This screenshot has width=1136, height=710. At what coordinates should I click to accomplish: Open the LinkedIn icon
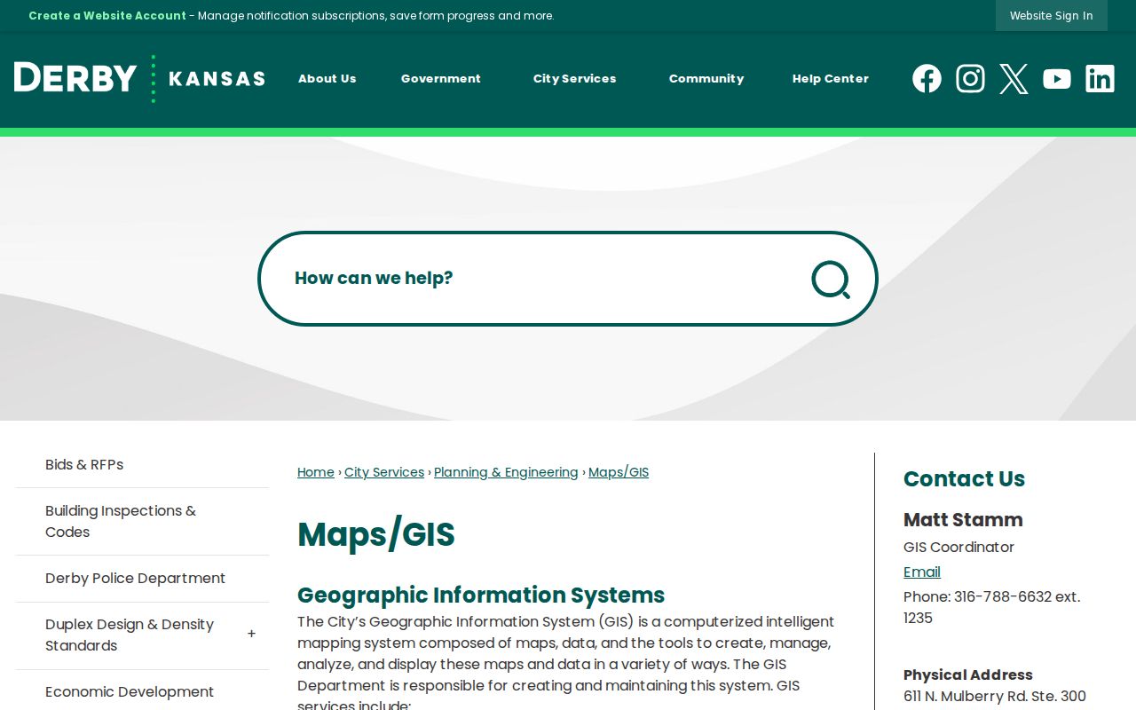(1100, 79)
